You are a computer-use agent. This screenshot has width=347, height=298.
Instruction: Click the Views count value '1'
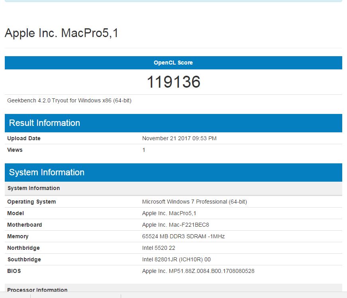(144, 150)
